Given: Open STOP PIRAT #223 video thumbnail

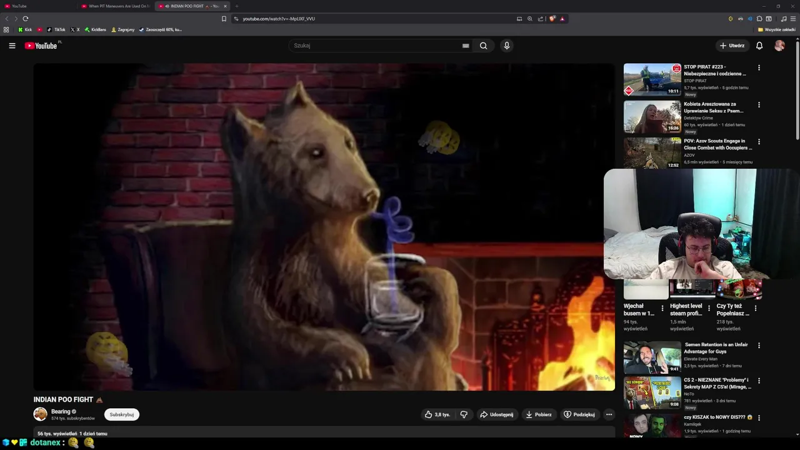Looking at the screenshot, I should (x=652, y=79).
